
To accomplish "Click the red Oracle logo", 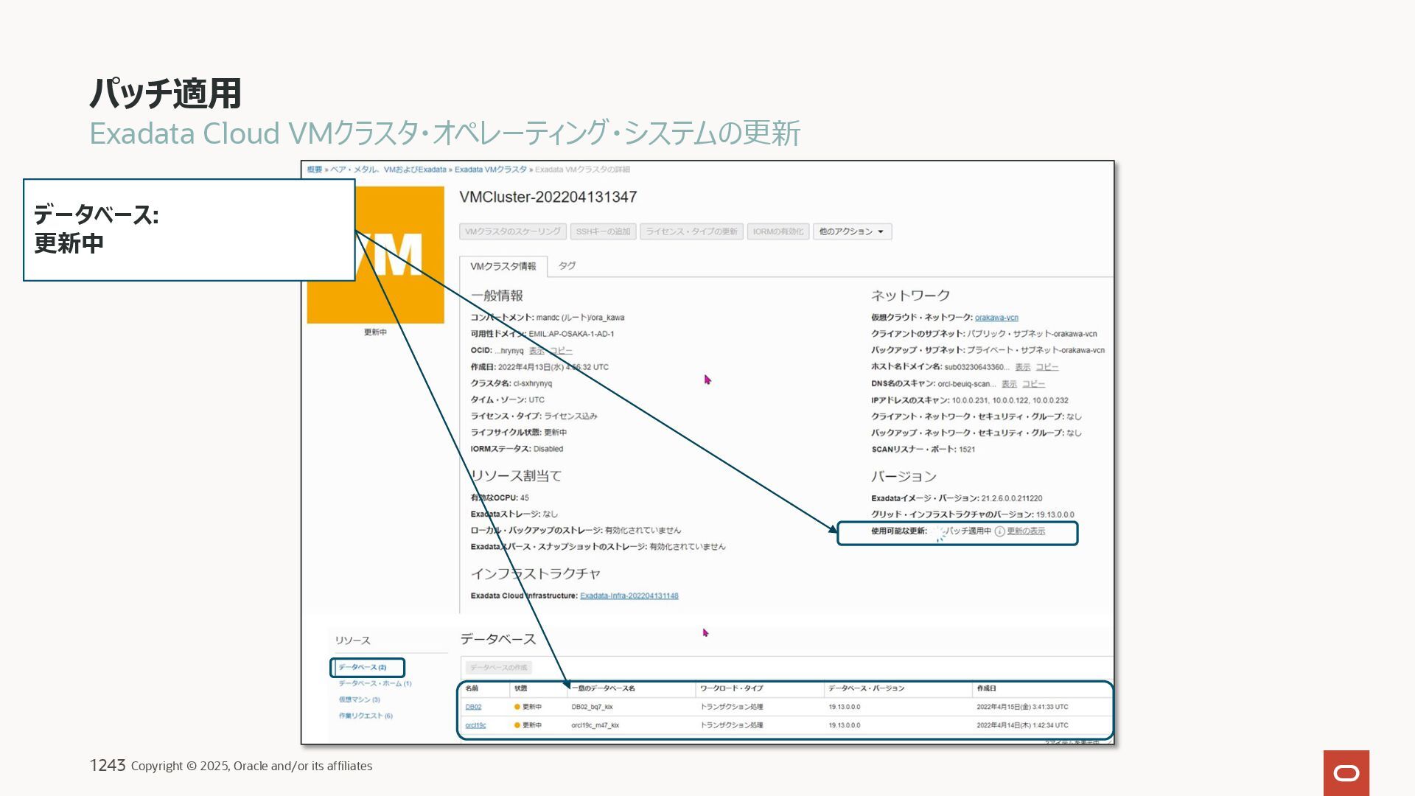I will [1346, 772].
